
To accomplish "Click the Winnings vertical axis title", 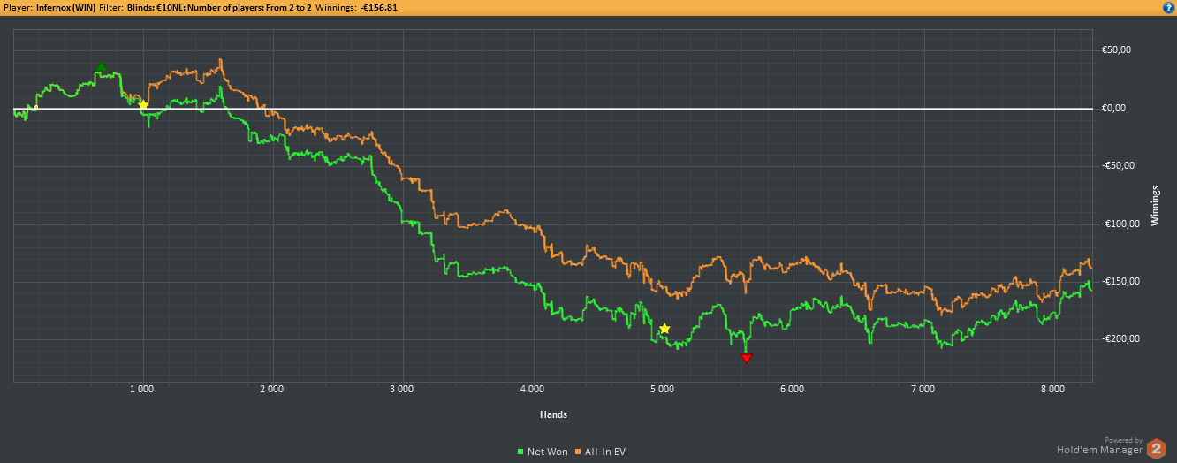I will click(x=1154, y=206).
